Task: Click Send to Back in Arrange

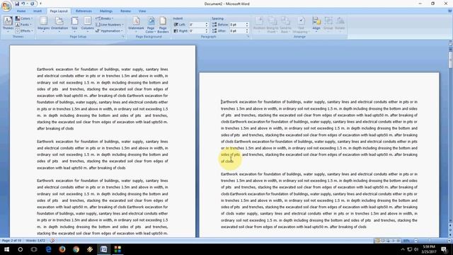Action: click(285, 25)
